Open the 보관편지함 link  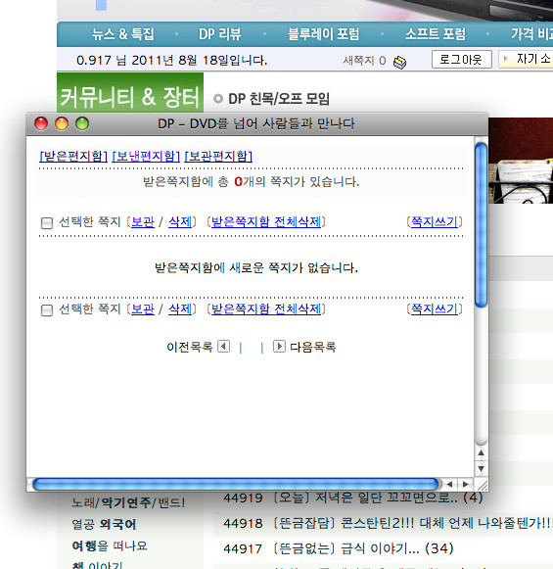pyautogui.click(x=218, y=157)
